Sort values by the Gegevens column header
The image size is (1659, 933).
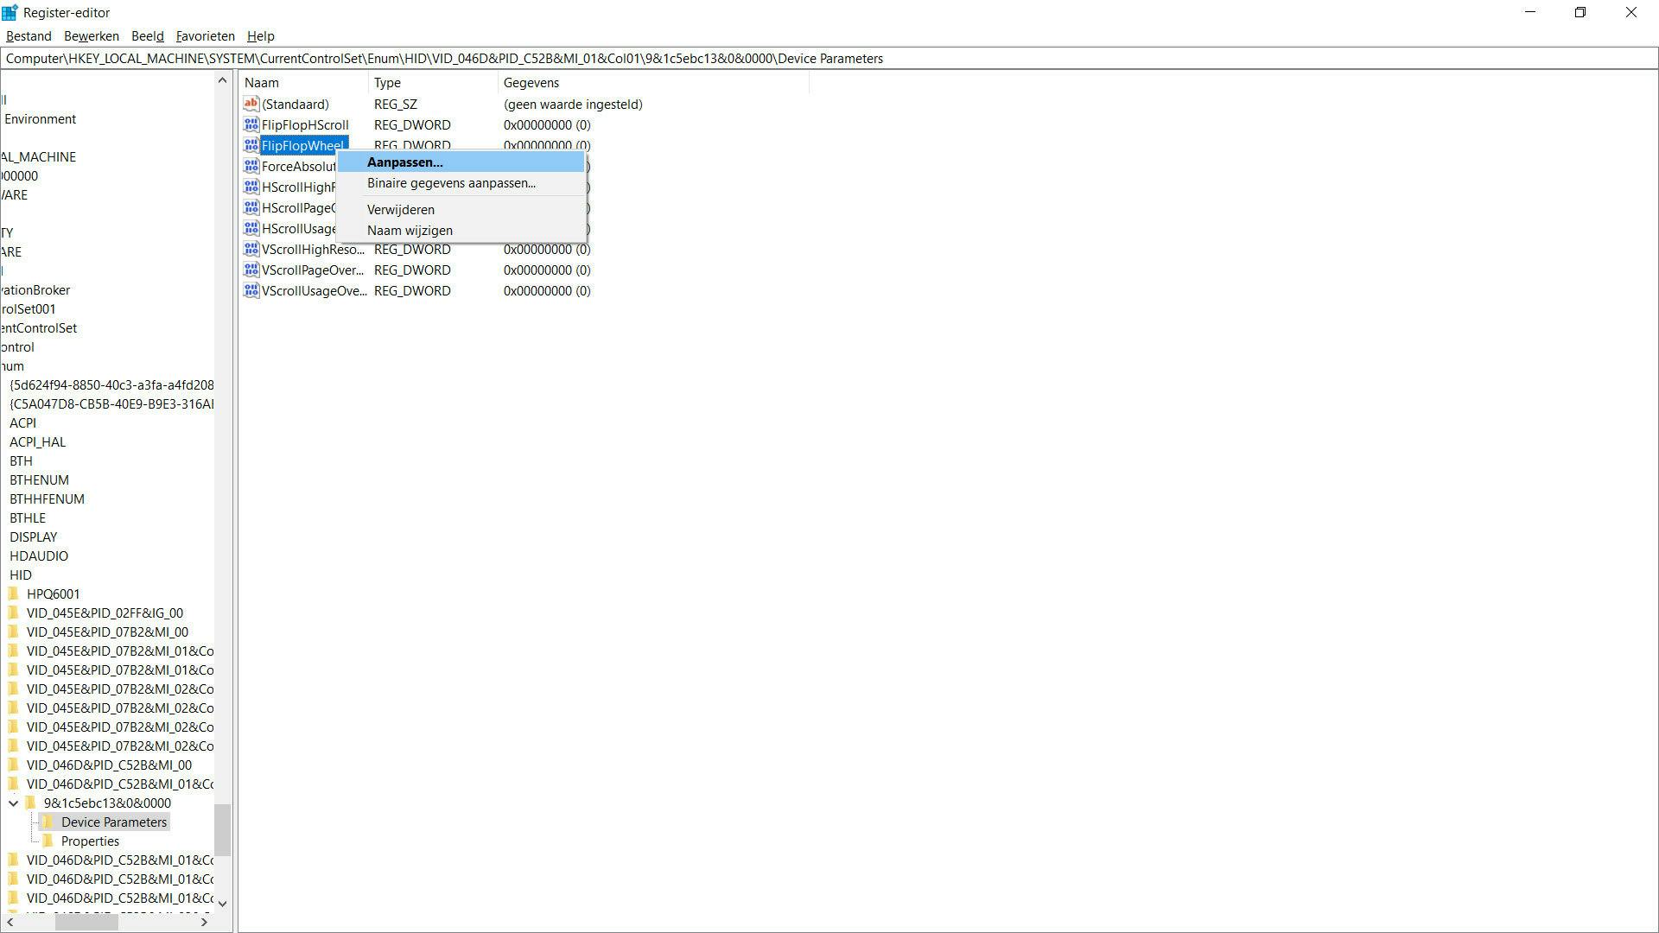[x=531, y=83]
